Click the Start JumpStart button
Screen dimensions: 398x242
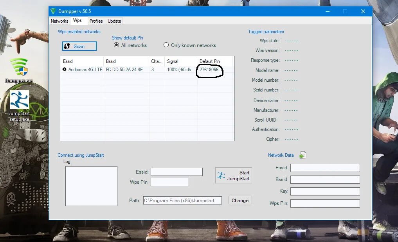(x=234, y=175)
